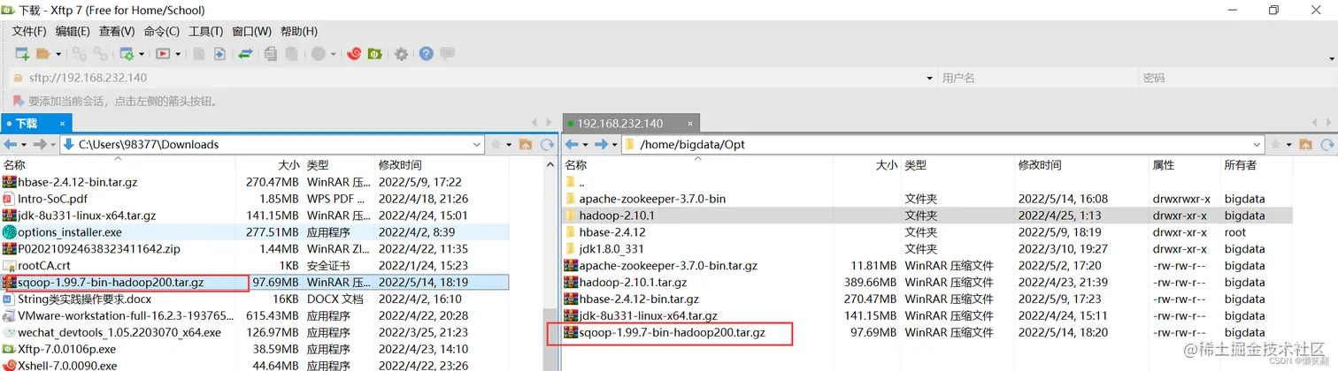Select remote folder hadoop-2.10.1

(927, 216)
